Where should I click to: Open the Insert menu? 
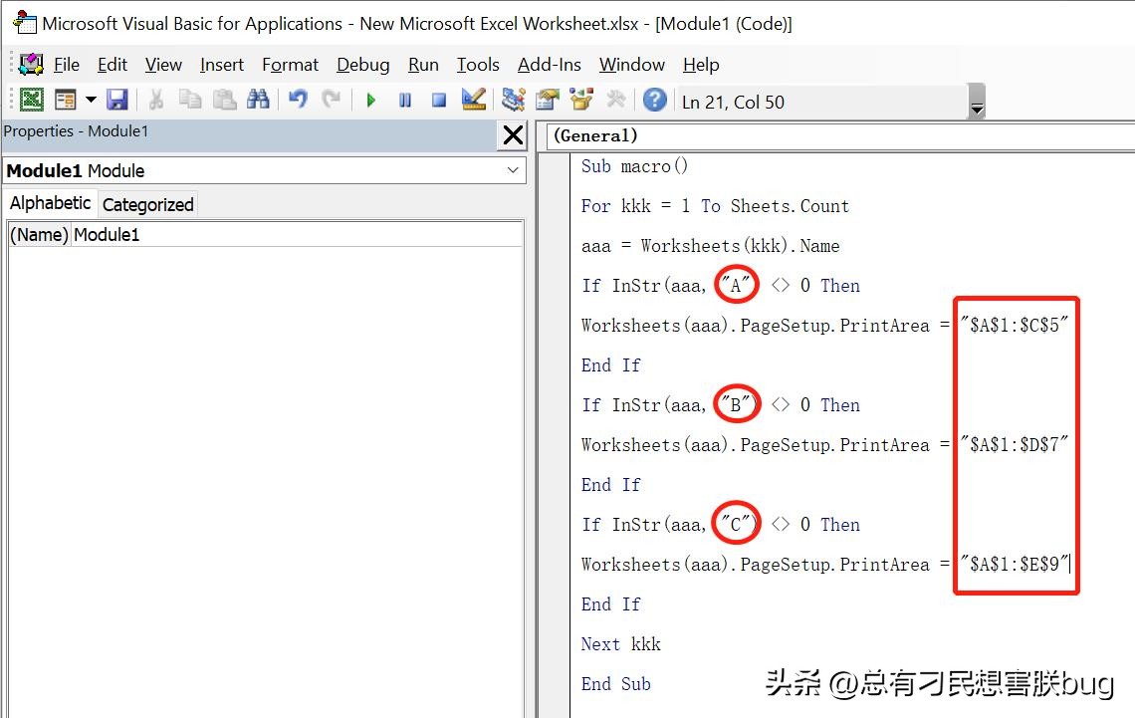point(221,65)
